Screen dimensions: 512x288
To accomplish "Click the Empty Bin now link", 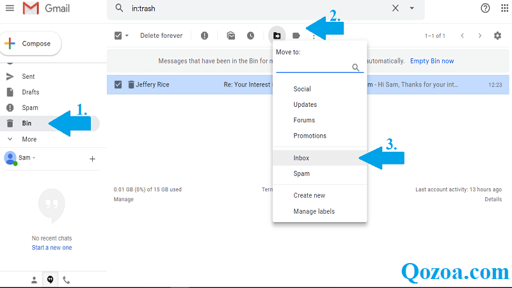I will click(432, 61).
